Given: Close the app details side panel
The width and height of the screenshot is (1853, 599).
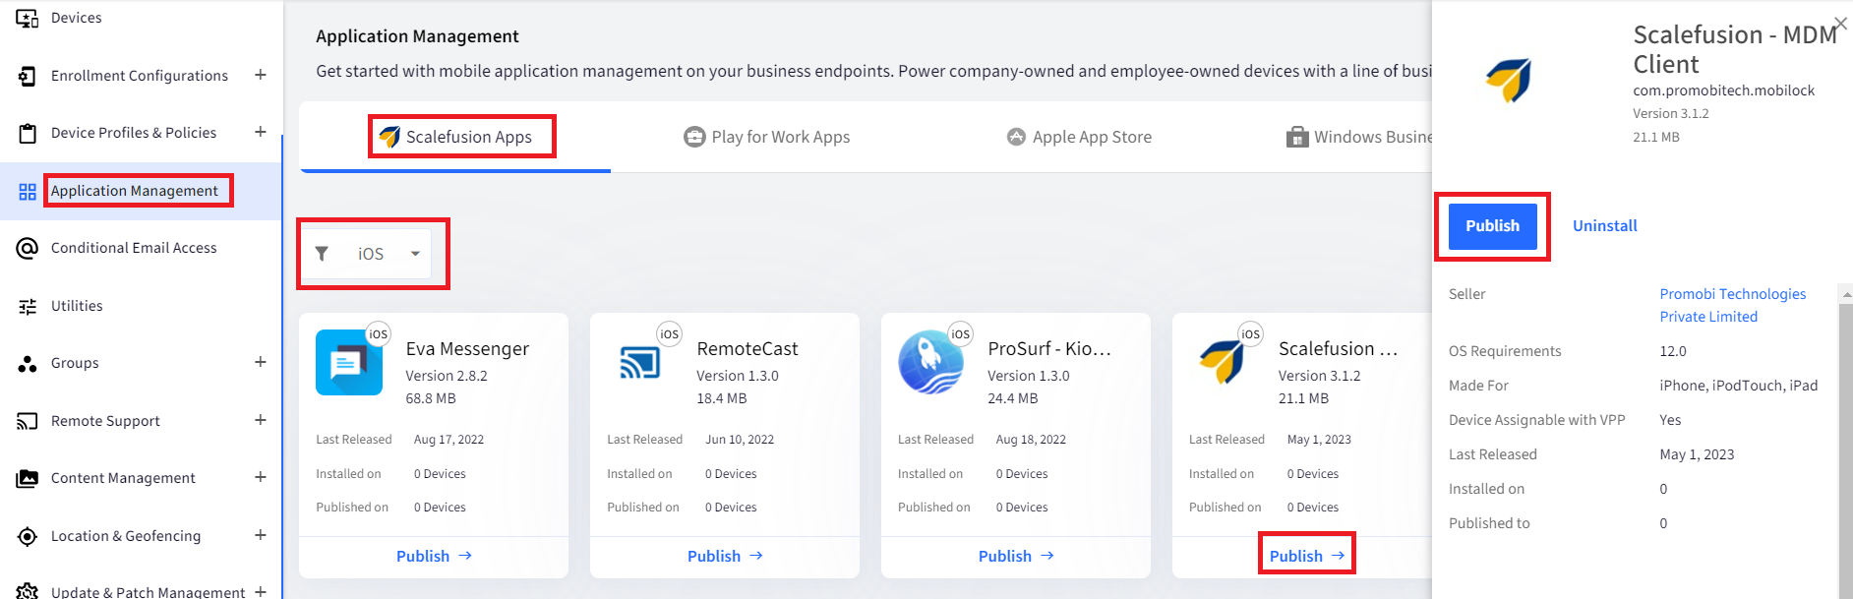Looking at the screenshot, I should [x=1840, y=24].
